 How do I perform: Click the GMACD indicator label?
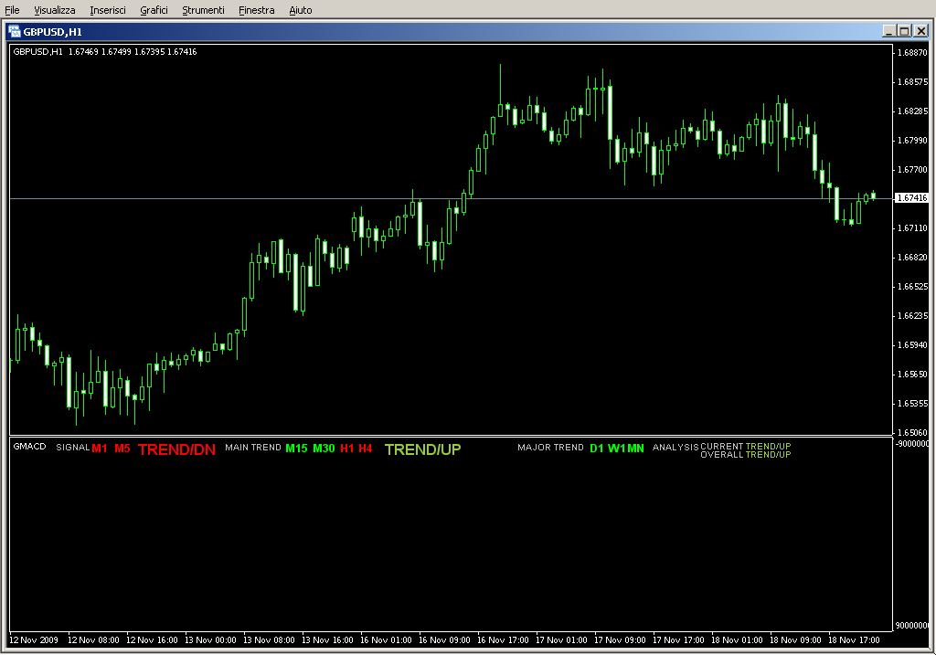pyautogui.click(x=29, y=446)
